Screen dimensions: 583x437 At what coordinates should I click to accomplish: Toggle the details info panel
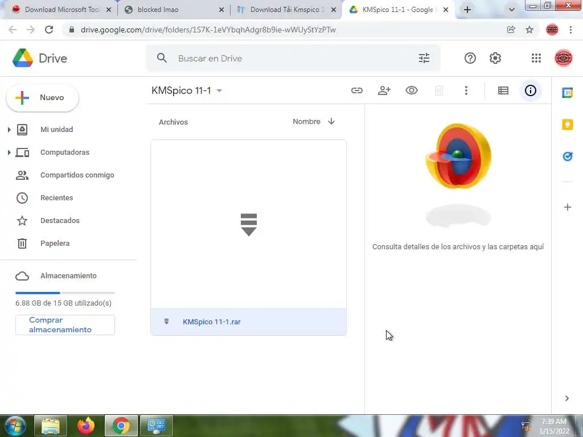coord(530,90)
